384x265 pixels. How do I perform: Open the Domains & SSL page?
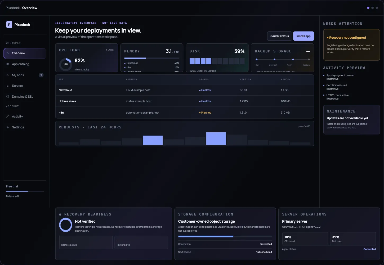point(25,97)
